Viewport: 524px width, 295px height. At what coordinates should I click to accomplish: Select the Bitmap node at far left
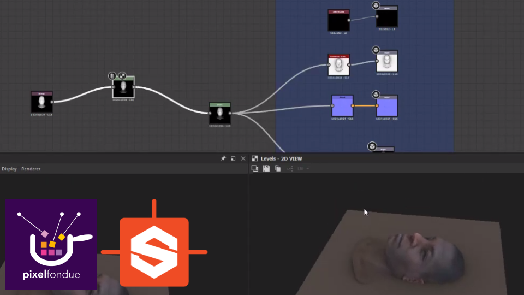pos(41,102)
